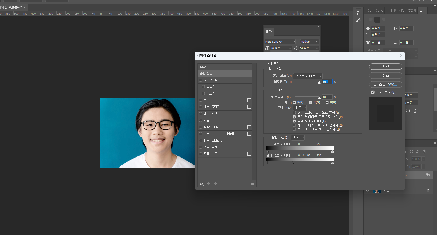The height and width of the screenshot is (235, 437).
Task: Open layer opacity 100% dropdown in Layers panel
Action: (x=423, y=159)
